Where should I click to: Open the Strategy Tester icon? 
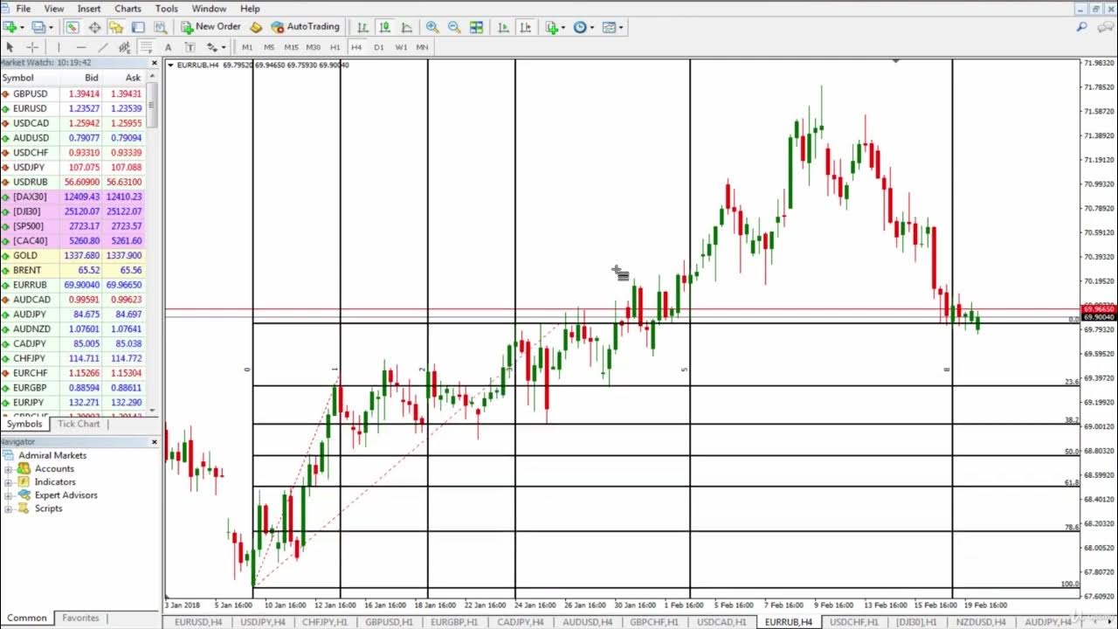(x=161, y=27)
